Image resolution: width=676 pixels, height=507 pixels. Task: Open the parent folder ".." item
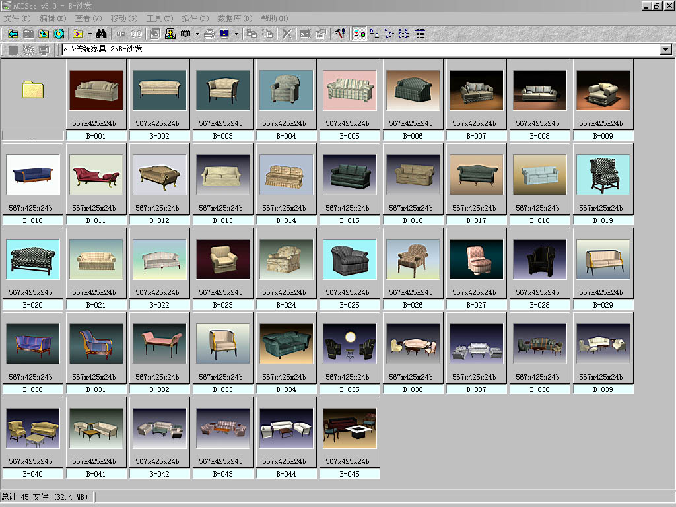pyautogui.click(x=32, y=90)
